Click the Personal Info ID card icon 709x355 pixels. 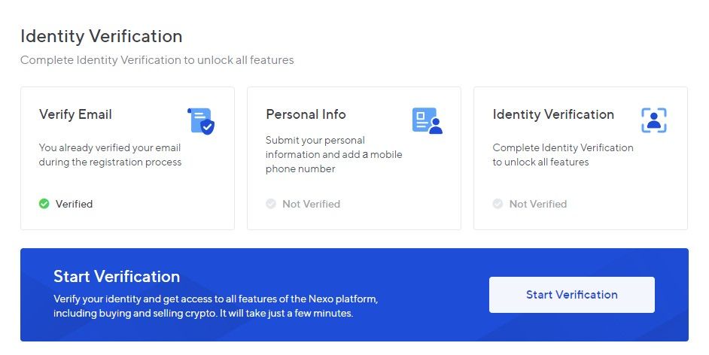click(428, 120)
